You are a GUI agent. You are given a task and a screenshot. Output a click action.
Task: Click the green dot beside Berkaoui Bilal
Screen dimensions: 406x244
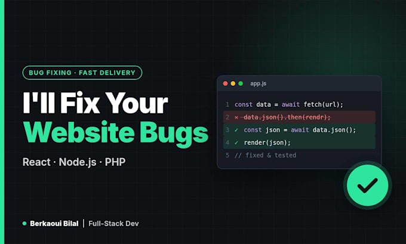(24, 224)
